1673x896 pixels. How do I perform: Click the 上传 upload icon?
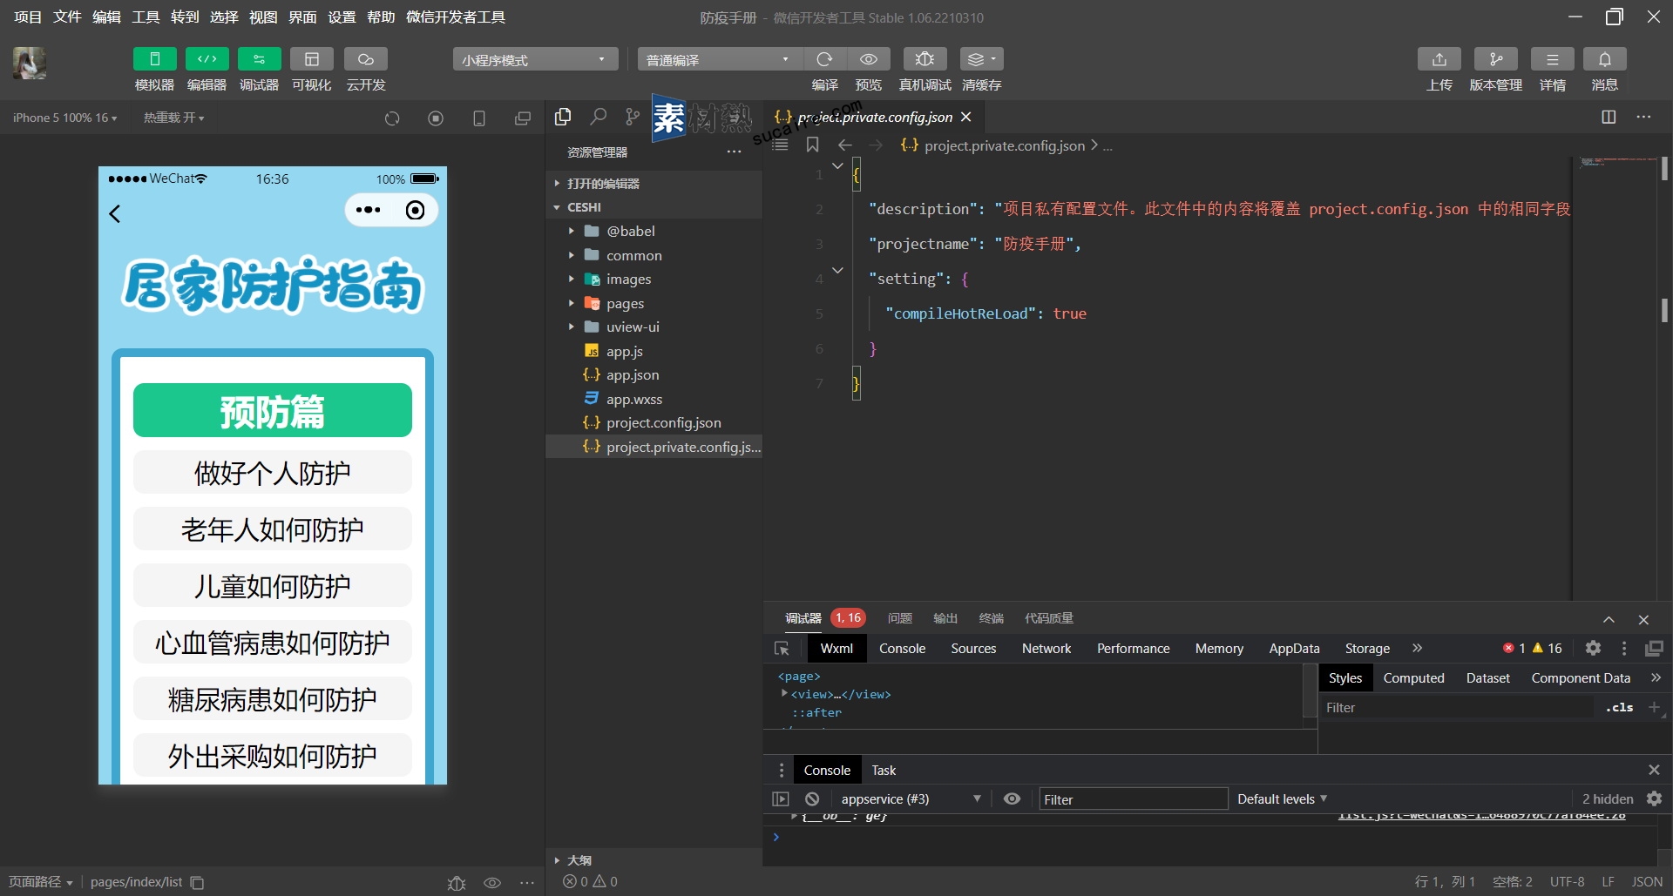pos(1439,59)
